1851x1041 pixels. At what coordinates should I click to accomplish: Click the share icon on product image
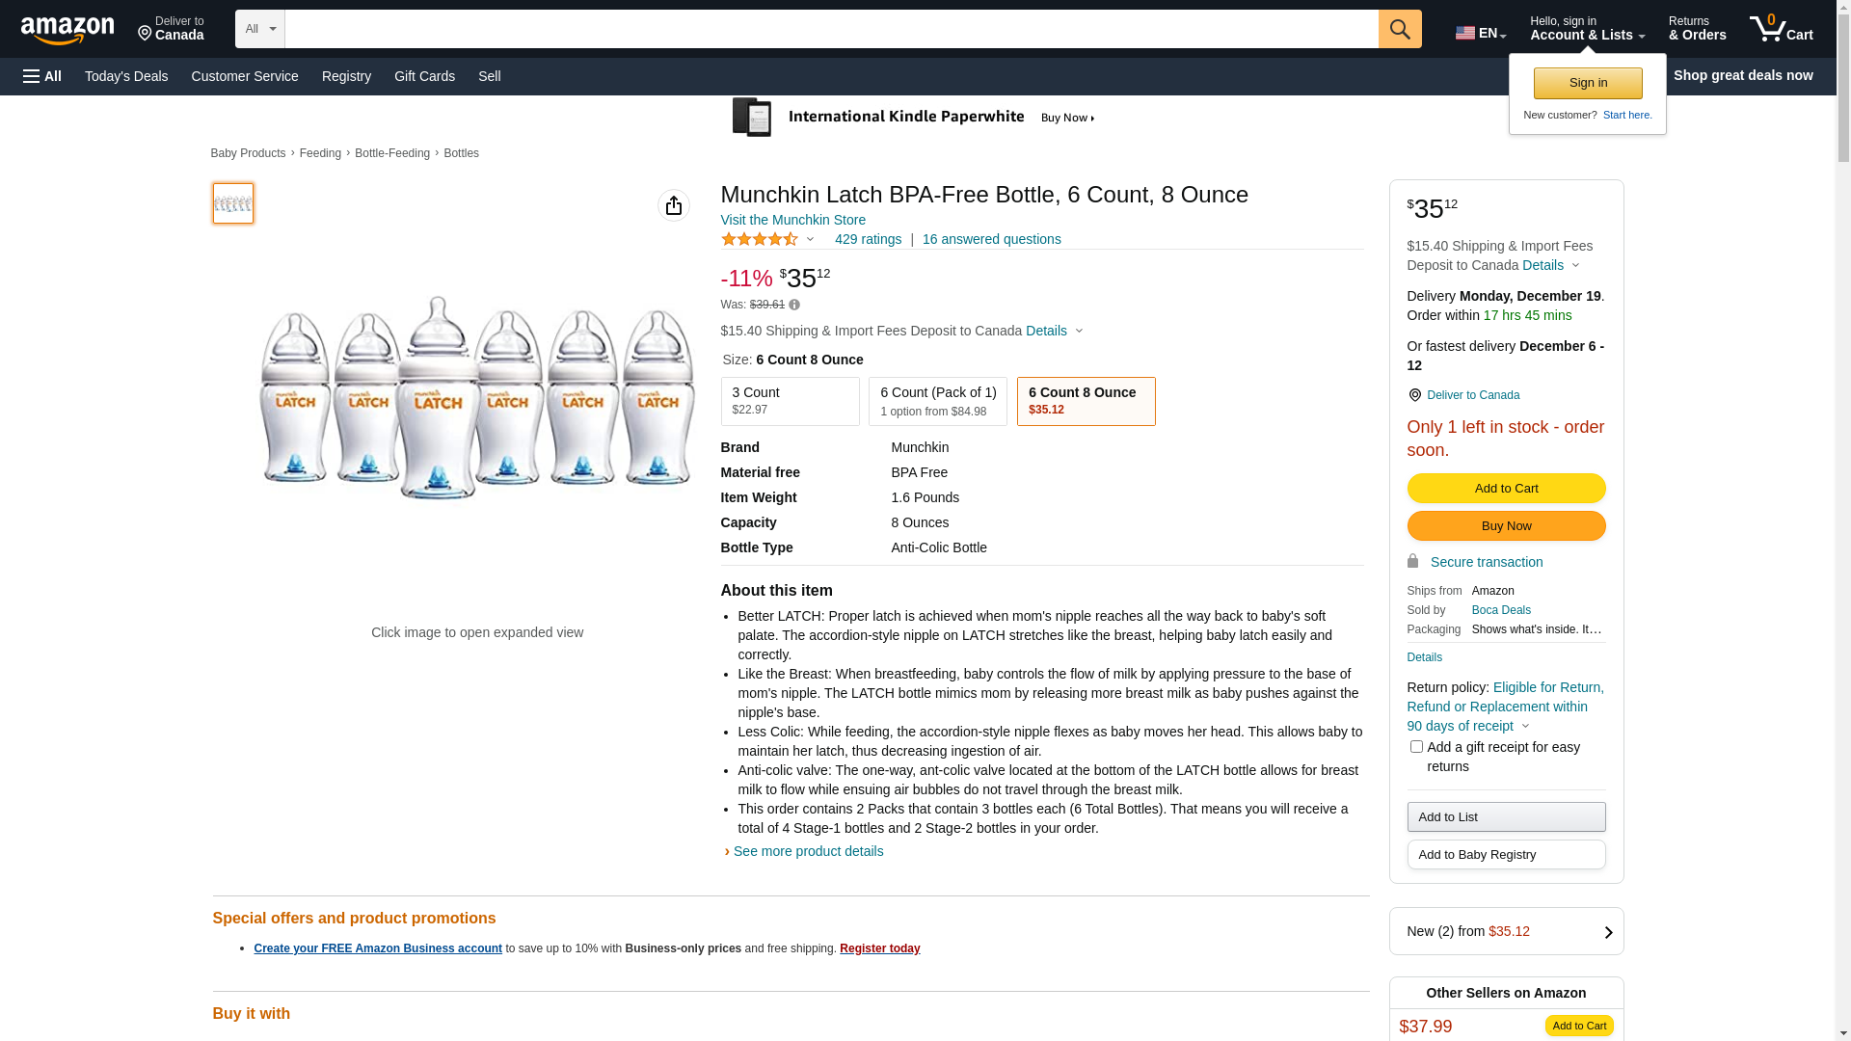[674, 205]
